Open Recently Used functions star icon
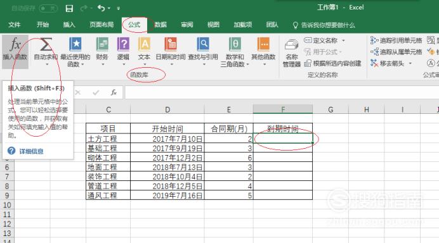Screen dimensions: 439x243 coord(75,44)
